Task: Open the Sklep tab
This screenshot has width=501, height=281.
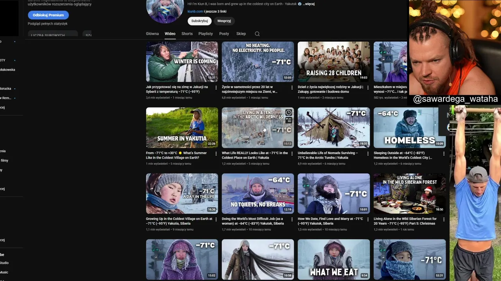Action: 241,34
